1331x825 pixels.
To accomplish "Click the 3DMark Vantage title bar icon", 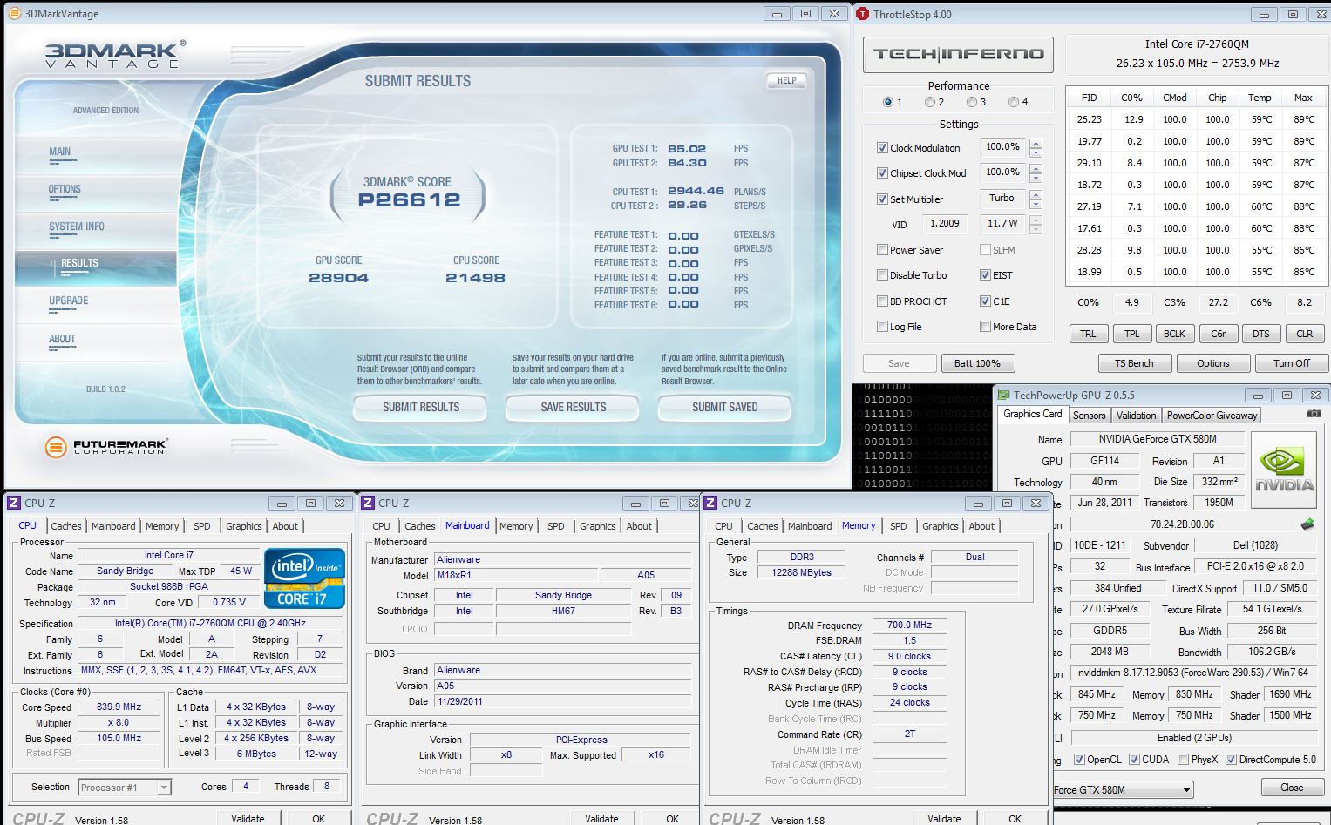I will [x=14, y=14].
